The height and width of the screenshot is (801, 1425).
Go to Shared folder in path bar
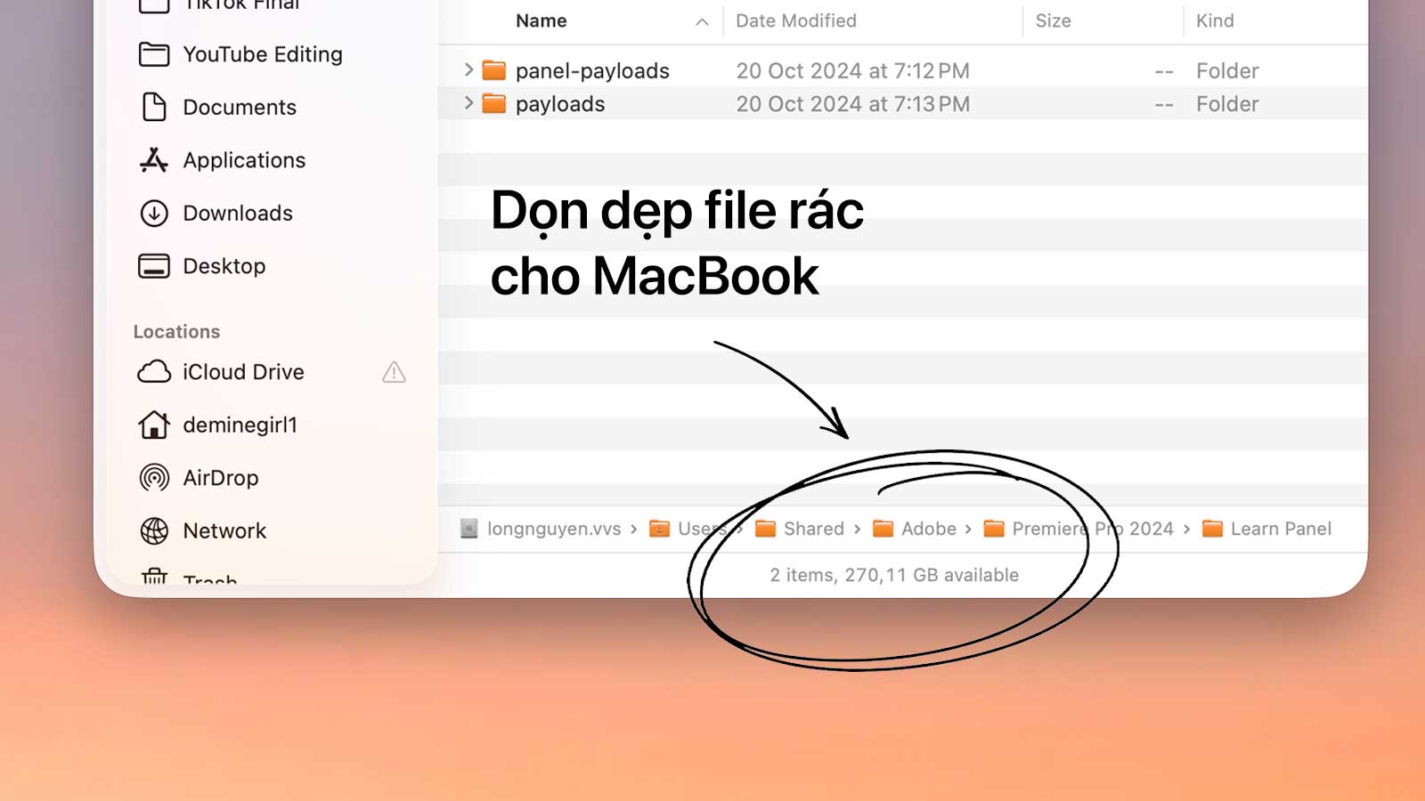point(812,529)
